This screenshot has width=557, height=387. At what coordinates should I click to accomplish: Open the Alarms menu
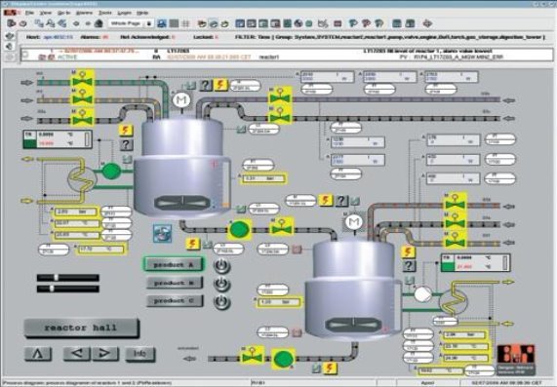tap(85, 13)
